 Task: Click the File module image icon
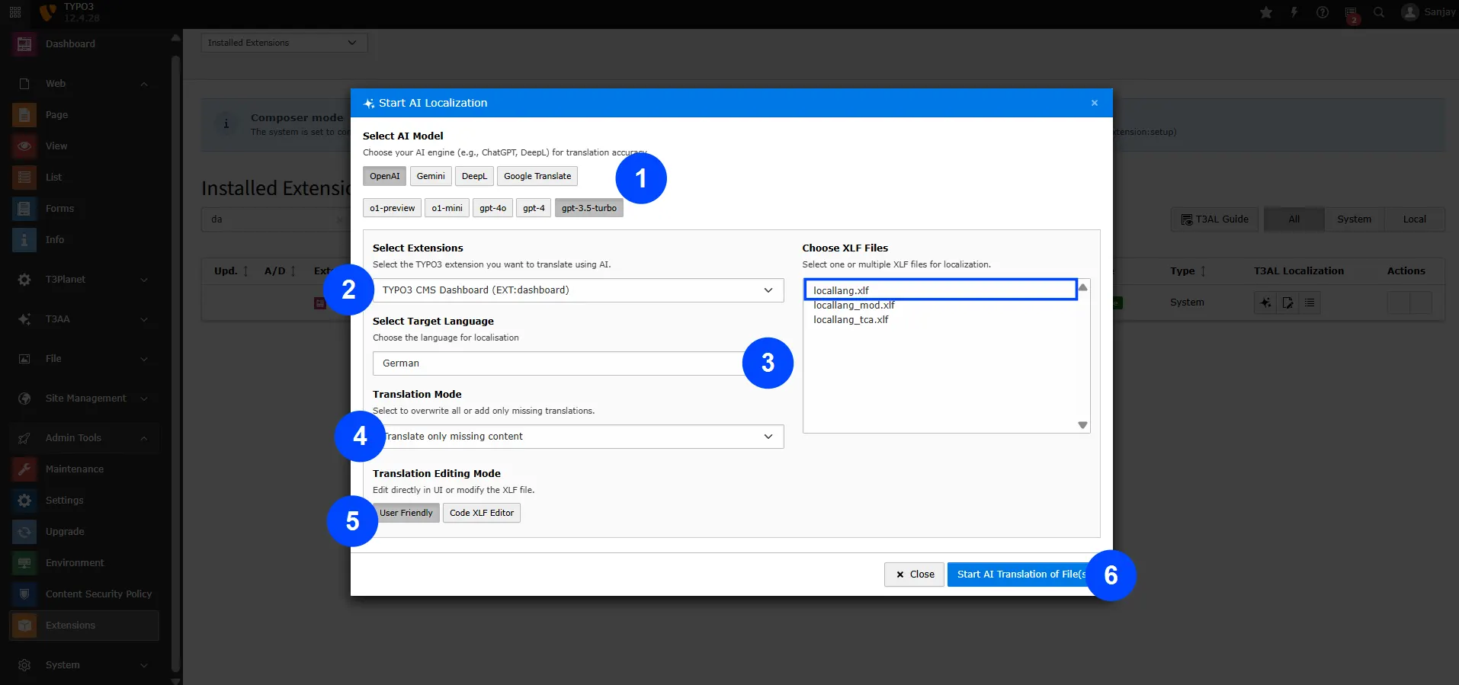tap(24, 359)
